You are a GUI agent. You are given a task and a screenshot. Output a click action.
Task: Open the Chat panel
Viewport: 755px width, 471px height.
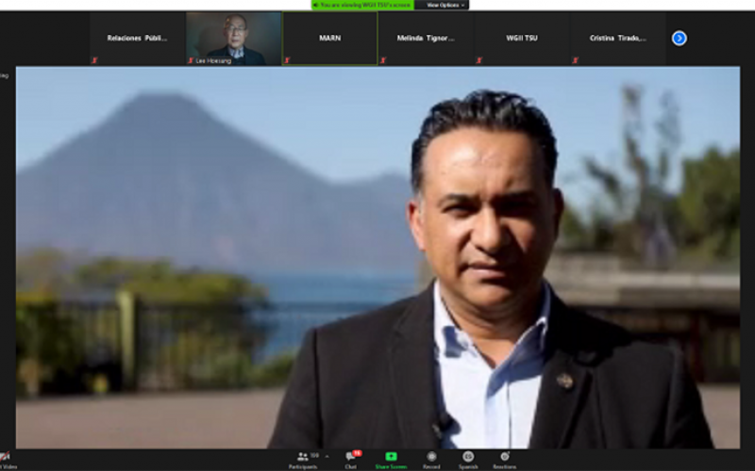click(x=351, y=460)
